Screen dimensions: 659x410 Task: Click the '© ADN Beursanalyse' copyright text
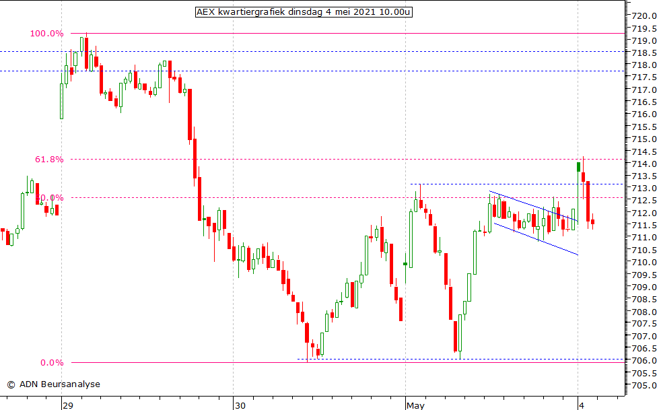(x=53, y=384)
